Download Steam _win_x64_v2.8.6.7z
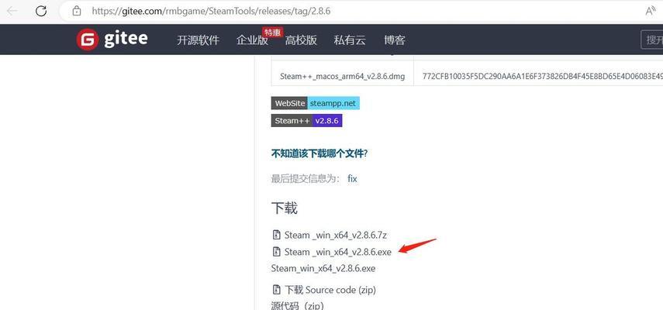The height and width of the screenshot is (310, 663). (336, 236)
